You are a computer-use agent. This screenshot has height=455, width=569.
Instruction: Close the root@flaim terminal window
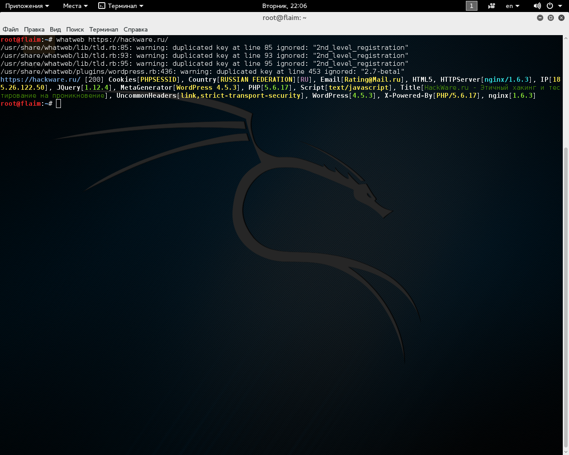coord(561,18)
